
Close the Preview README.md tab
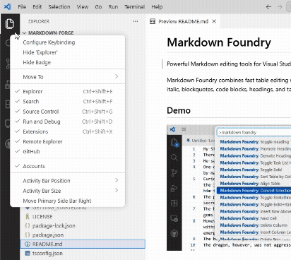[214, 21]
